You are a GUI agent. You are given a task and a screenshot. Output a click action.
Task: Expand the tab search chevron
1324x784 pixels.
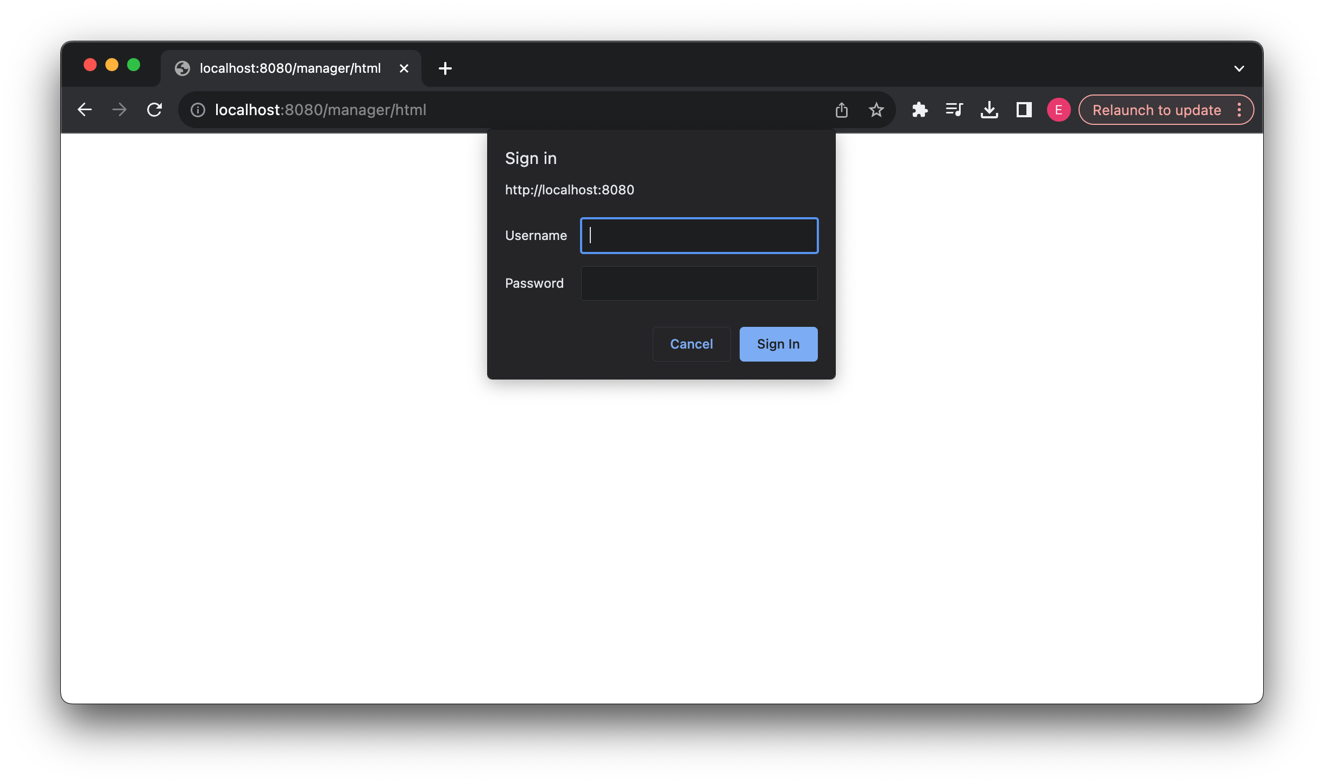1239,69
